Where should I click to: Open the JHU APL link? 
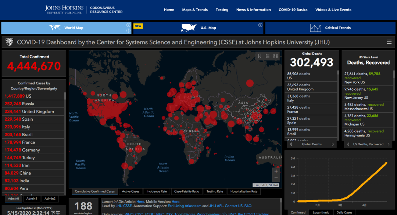pyautogui.click(x=216, y=206)
